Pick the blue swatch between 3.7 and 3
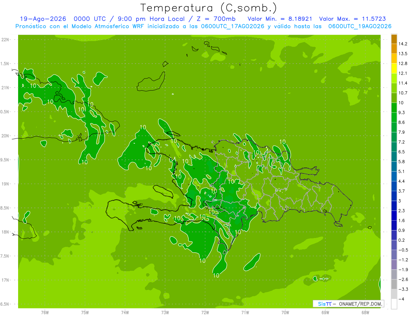The image size is (410, 317). pyautogui.click(x=394, y=196)
